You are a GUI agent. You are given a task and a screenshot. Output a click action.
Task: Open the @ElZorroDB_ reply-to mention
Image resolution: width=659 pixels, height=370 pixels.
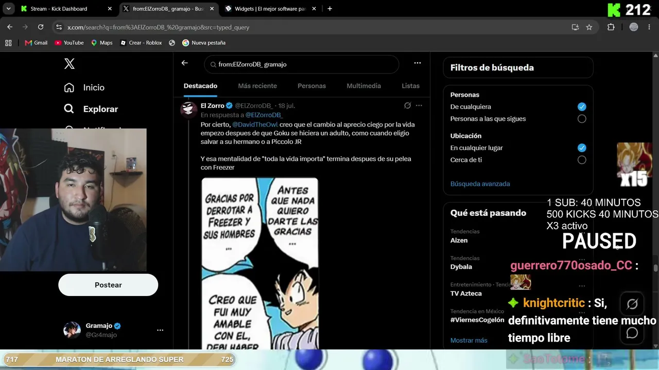264,115
